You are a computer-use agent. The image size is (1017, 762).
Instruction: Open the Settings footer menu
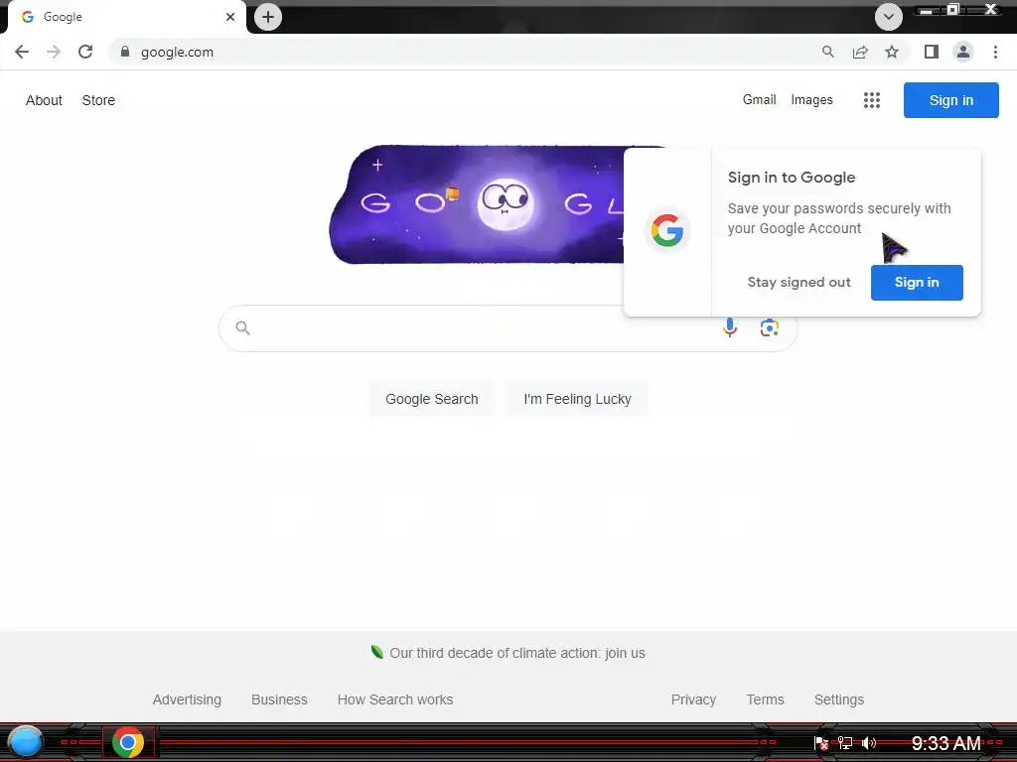coord(838,699)
